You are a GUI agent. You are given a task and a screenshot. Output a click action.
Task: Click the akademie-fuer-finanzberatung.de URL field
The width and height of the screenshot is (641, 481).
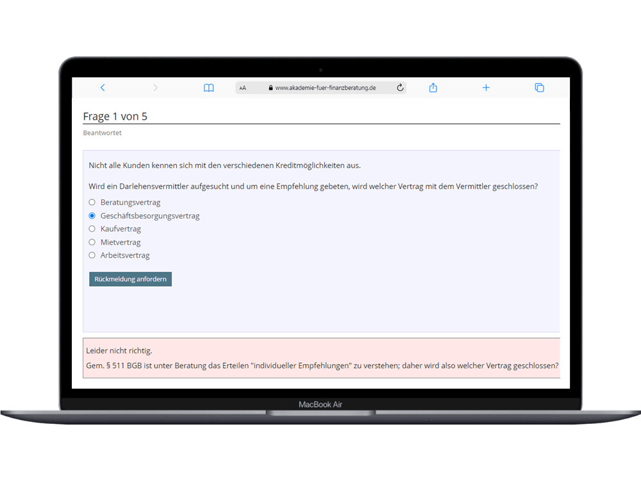[325, 88]
